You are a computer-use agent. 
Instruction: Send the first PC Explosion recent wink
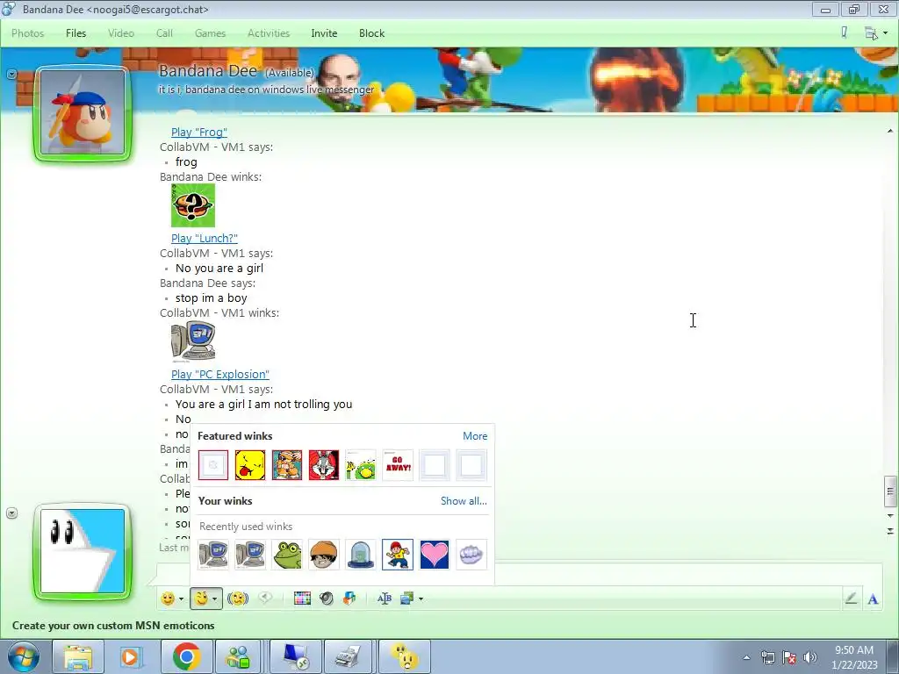pyautogui.click(x=213, y=555)
